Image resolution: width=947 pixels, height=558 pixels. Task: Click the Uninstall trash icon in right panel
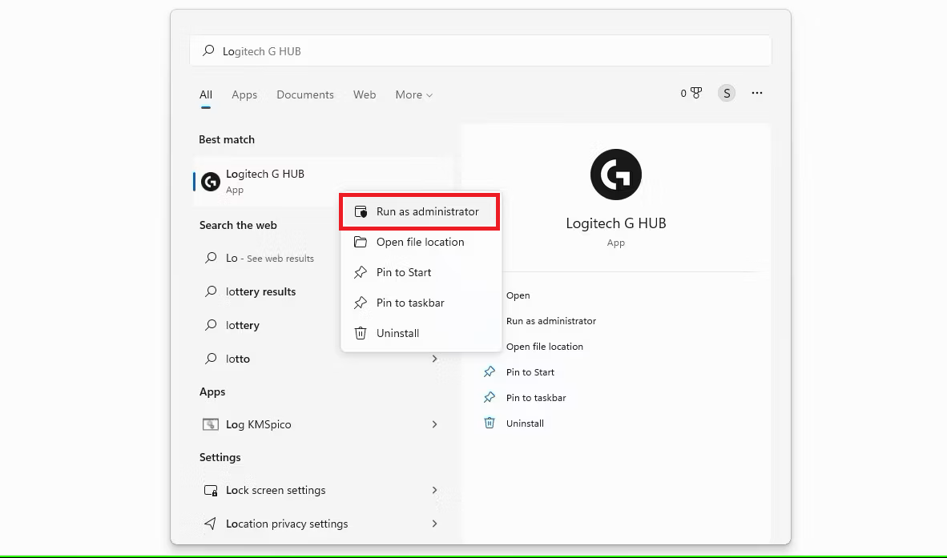click(x=490, y=424)
